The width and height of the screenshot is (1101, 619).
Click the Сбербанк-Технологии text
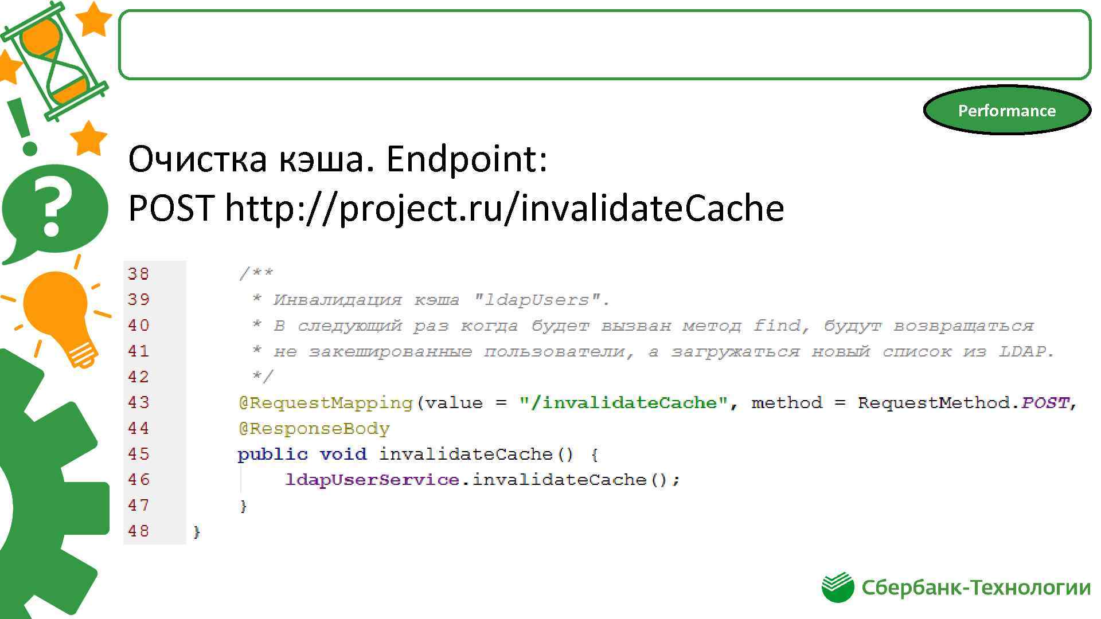[x=975, y=587]
